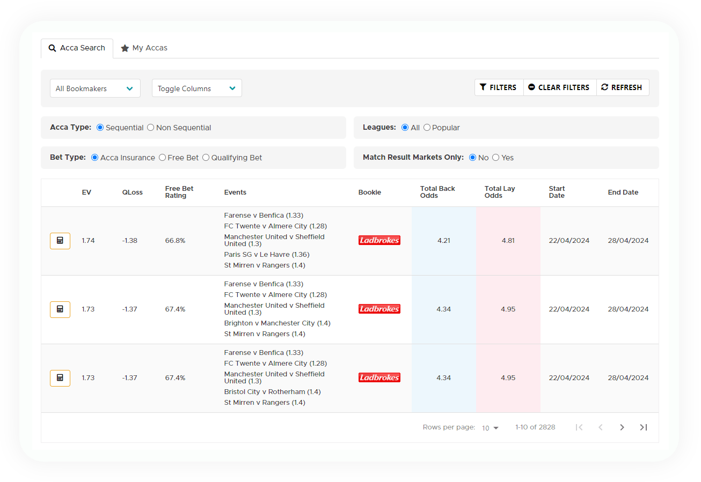
Task: Change the rows per page selector
Action: [490, 428]
